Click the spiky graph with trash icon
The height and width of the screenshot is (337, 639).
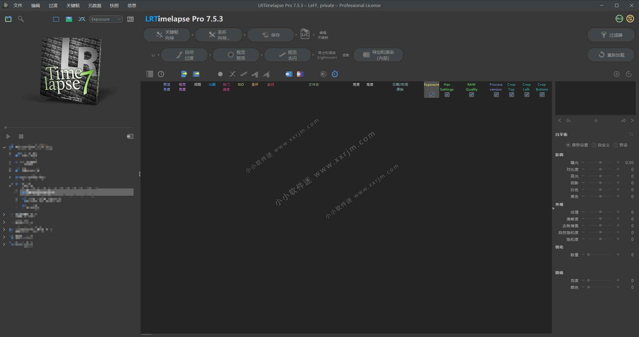[x=266, y=74]
